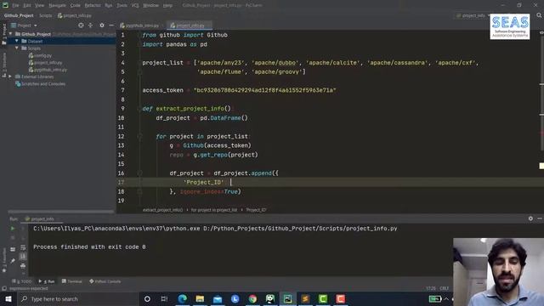The height and width of the screenshot is (306, 544).
Task: Open the Run menu in the menu bar
Action: click(109, 6)
